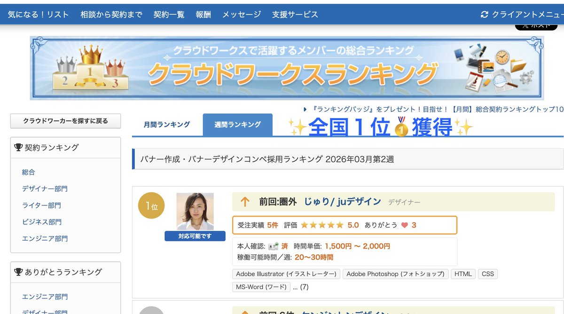Screen dimensions: 564x314
Task: Click the HTML skill tag
Action: click(x=463, y=274)
